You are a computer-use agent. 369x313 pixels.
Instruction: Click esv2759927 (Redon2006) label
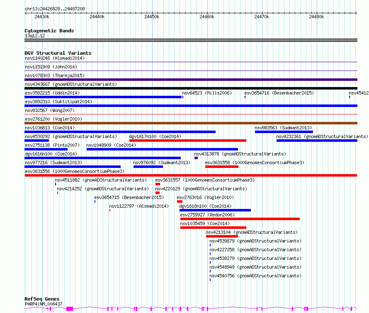click(207, 215)
